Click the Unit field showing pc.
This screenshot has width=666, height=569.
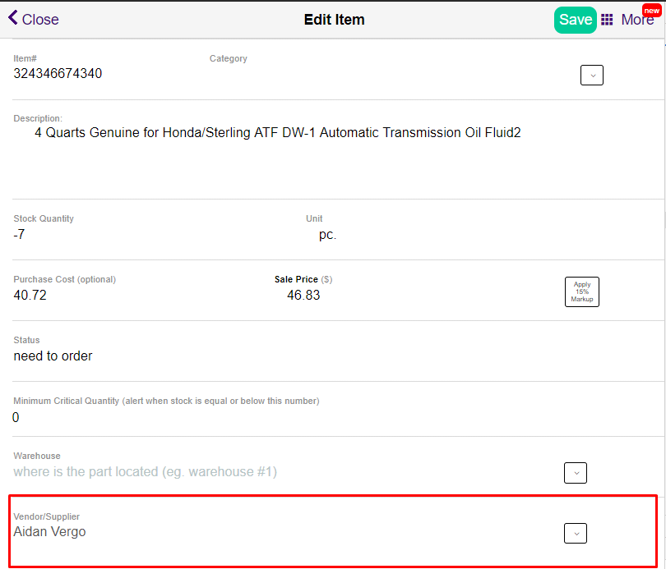click(x=326, y=234)
